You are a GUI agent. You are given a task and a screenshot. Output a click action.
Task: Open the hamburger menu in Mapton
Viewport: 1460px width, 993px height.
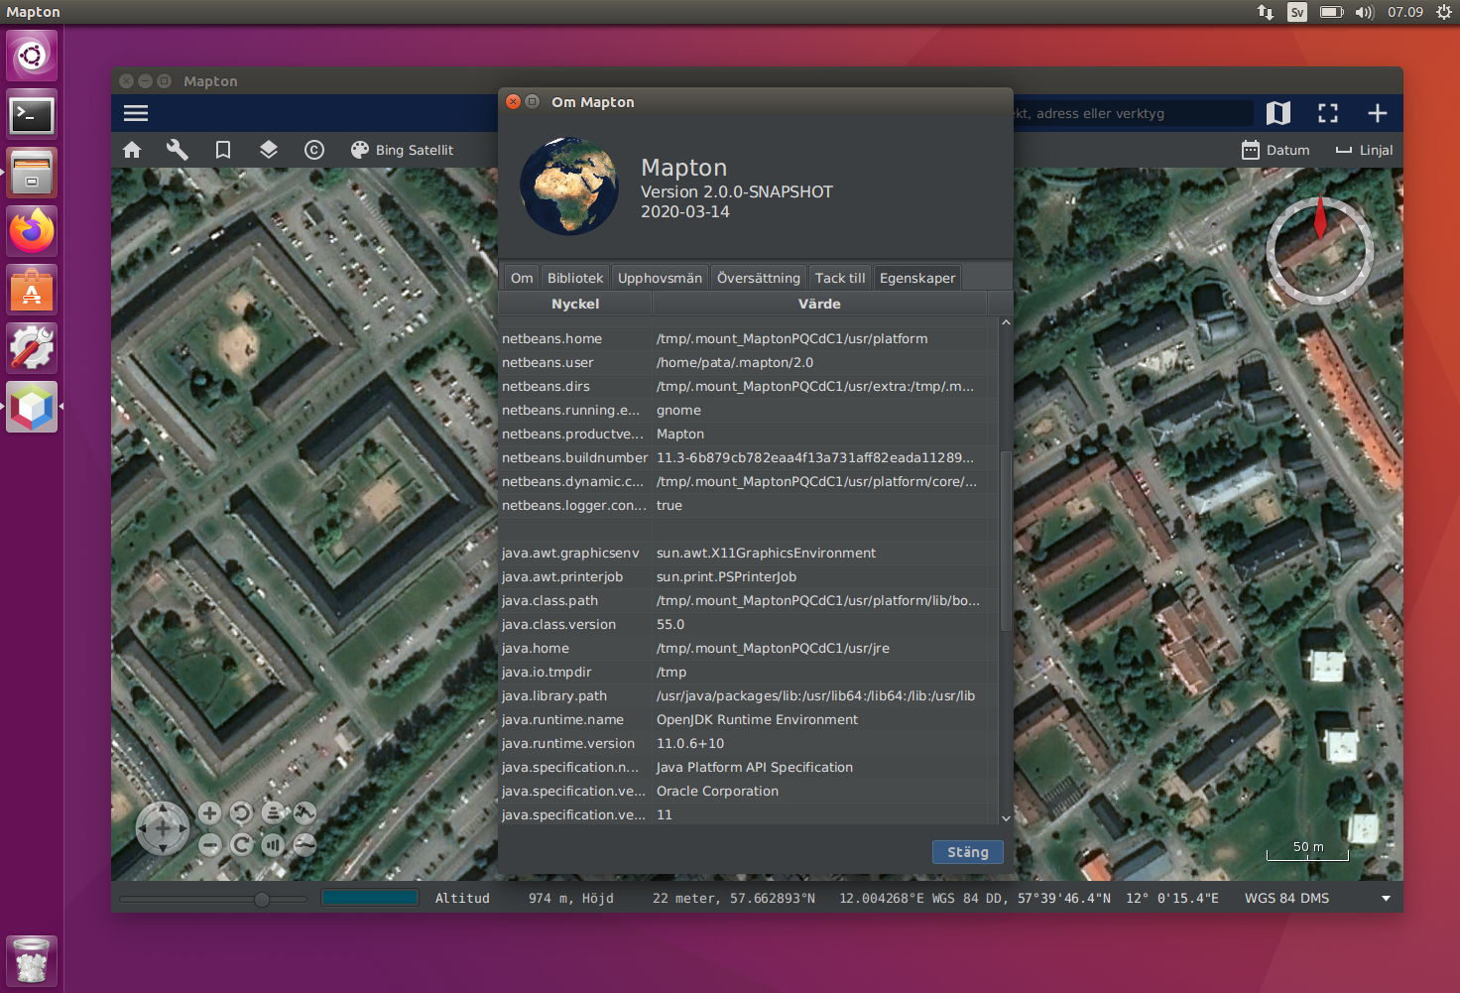136,113
